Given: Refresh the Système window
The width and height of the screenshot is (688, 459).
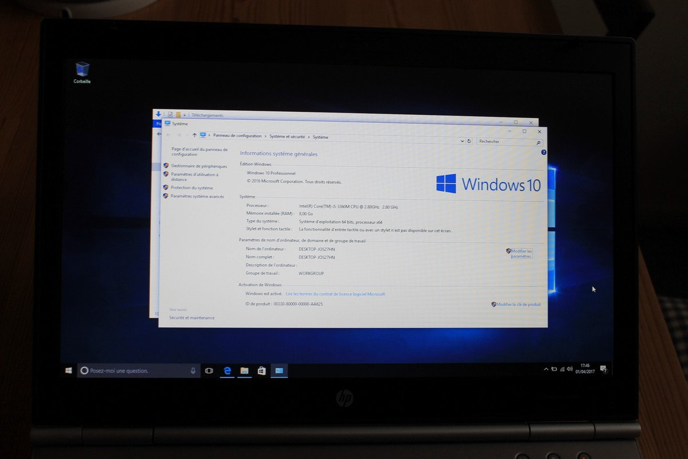Looking at the screenshot, I should [x=469, y=141].
